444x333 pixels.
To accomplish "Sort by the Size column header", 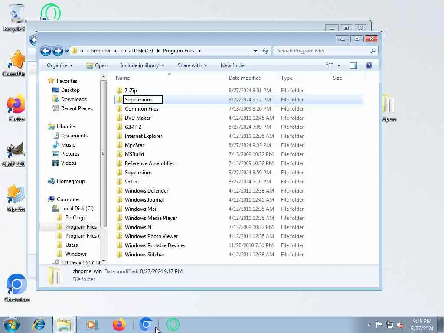I will [337, 78].
